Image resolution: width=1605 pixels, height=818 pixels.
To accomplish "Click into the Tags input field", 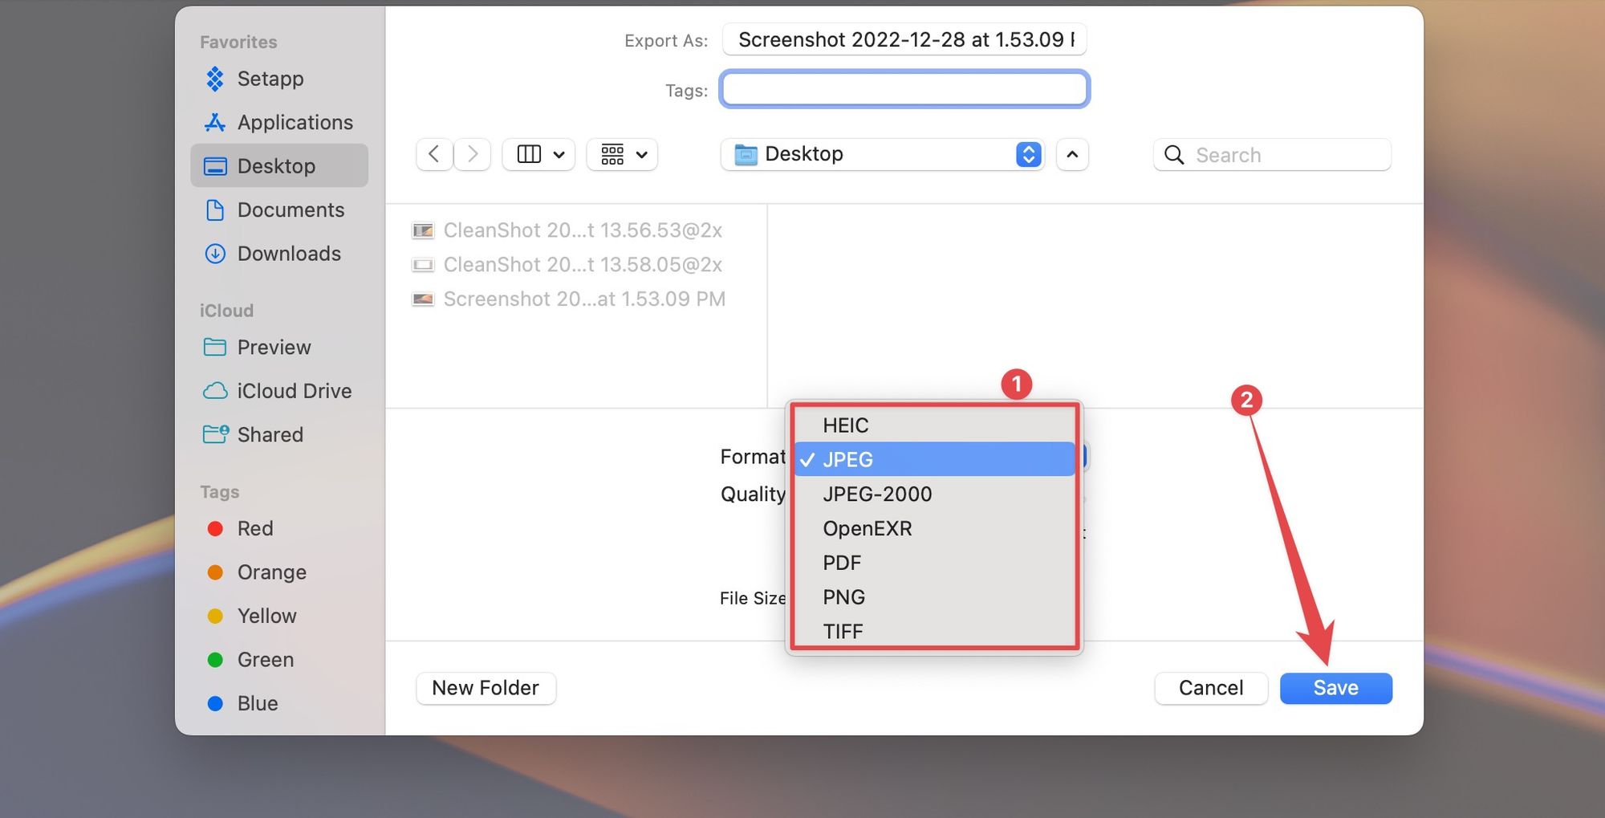I will pyautogui.click(x=904, y=89).
